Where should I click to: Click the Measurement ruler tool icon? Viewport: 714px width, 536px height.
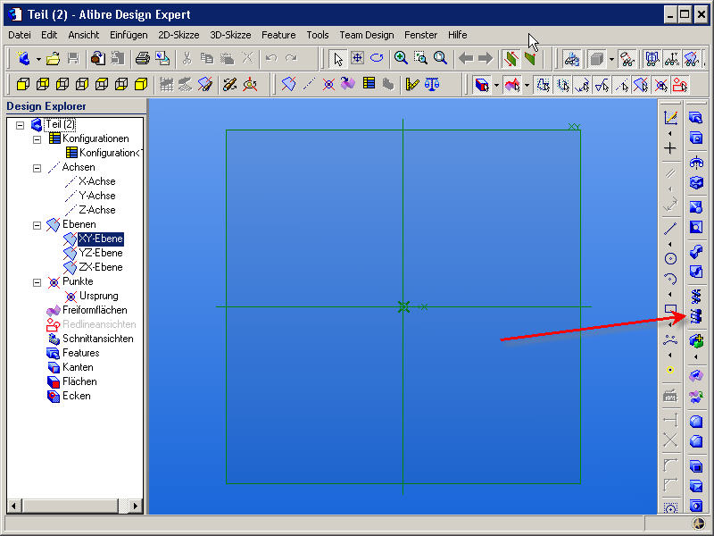pyautogui.click(x=411, y=84)
